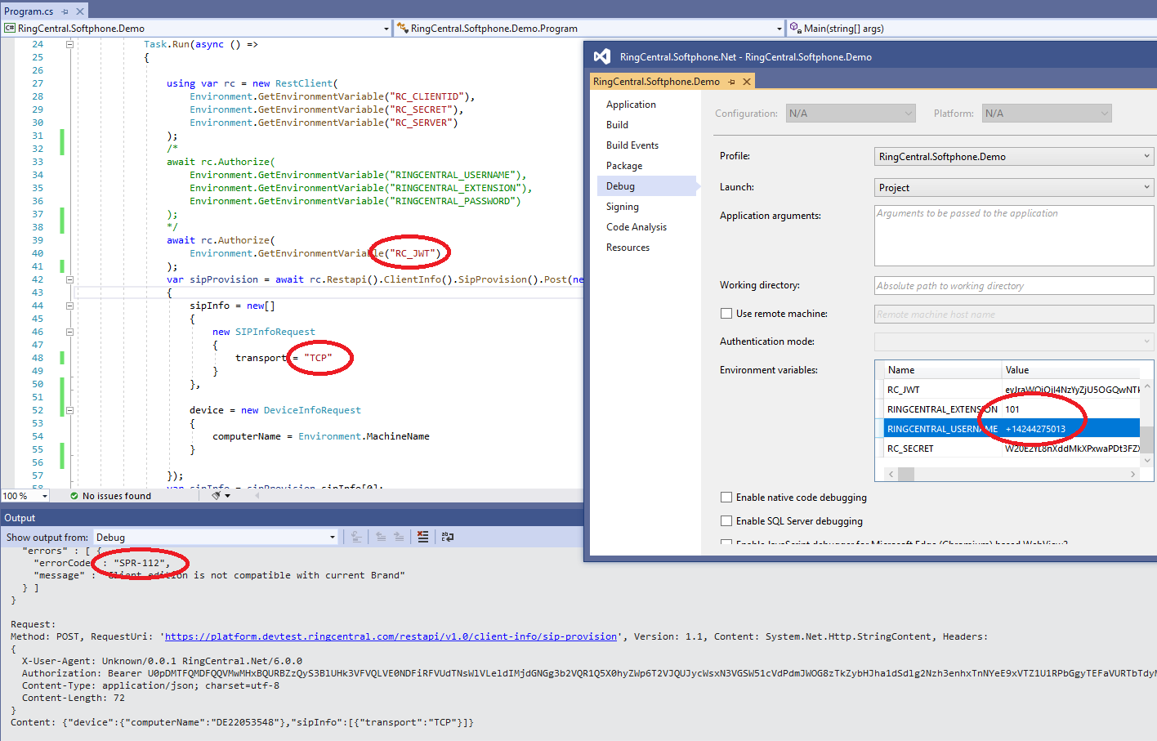1157x741 pixels.
Task: Open the Package properties page
Action: click(624, 166)
